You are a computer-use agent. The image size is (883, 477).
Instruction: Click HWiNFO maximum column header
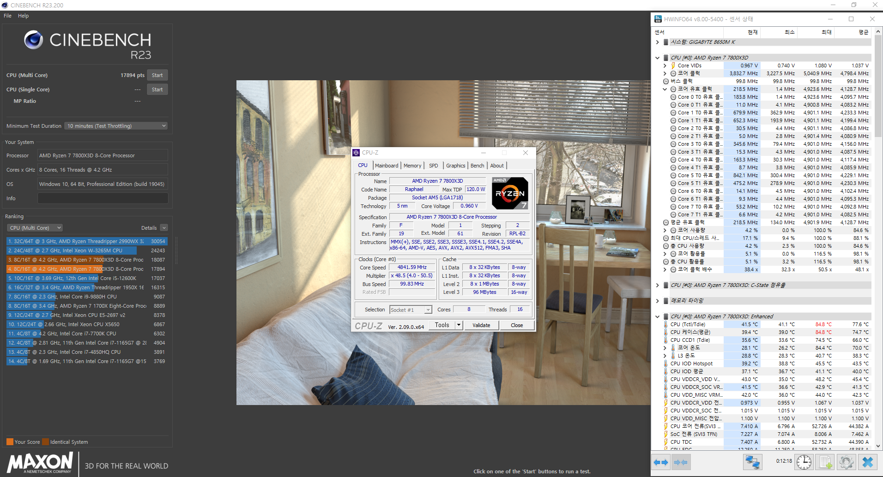[x=816, y=32]
